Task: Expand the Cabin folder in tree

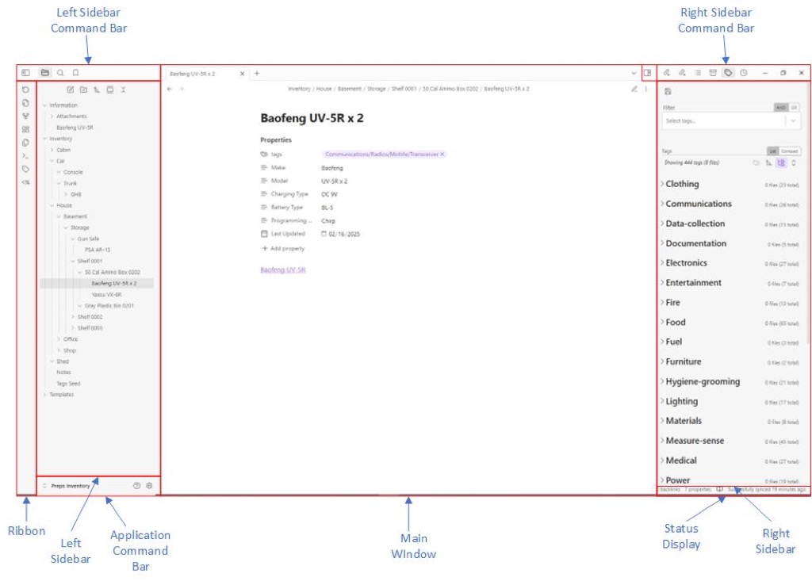Action: coord(52,150)
